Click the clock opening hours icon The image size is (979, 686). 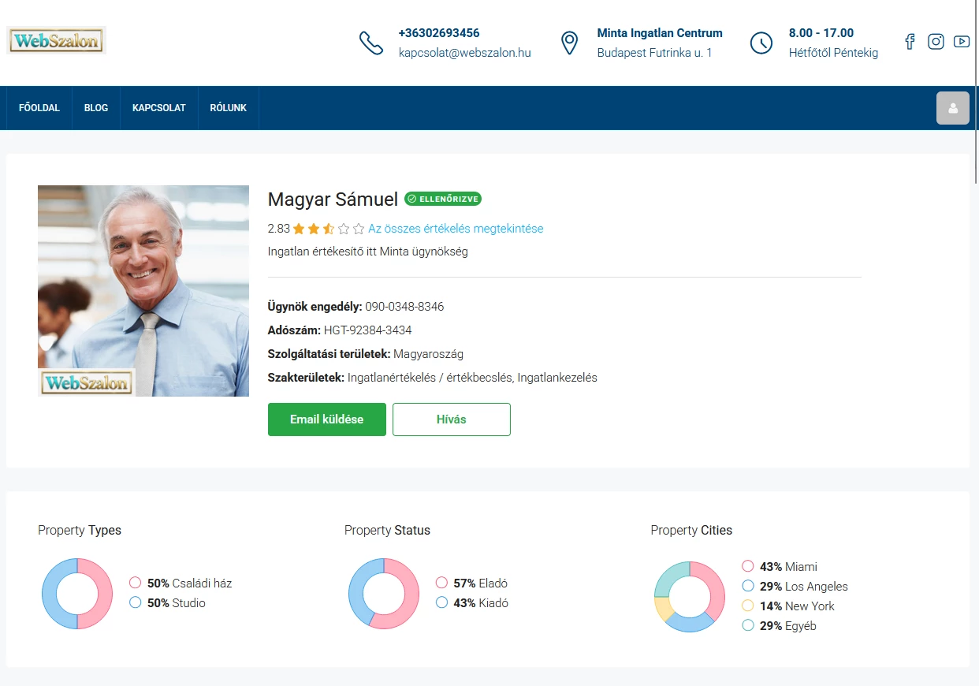tap(761, 43)
